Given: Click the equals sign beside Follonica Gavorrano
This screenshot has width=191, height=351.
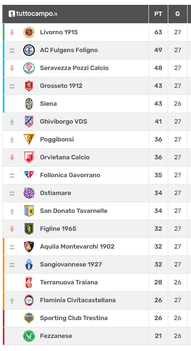Looking at the screenshot, I should pyautogui.click(x=12, y=176).
